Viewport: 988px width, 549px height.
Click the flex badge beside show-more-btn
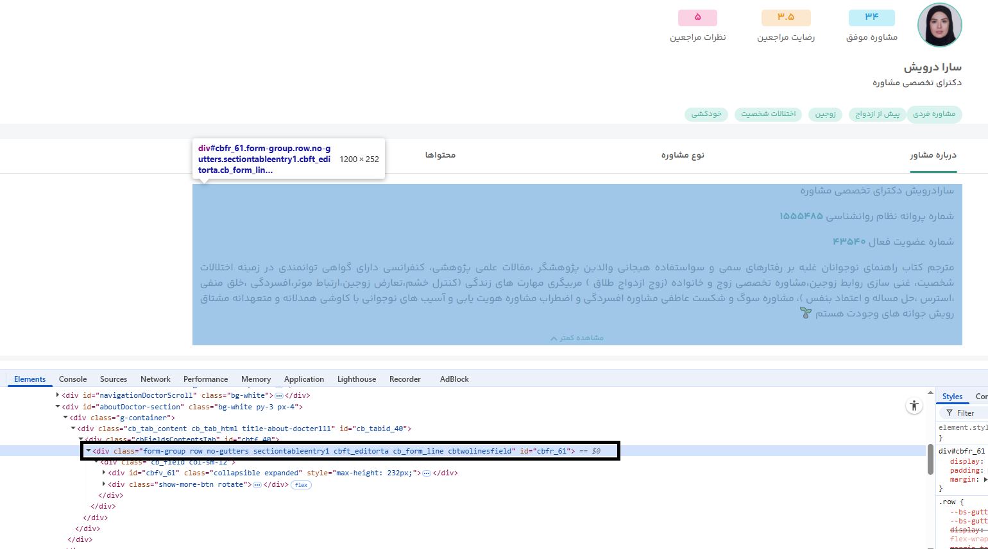click(301, 485)
